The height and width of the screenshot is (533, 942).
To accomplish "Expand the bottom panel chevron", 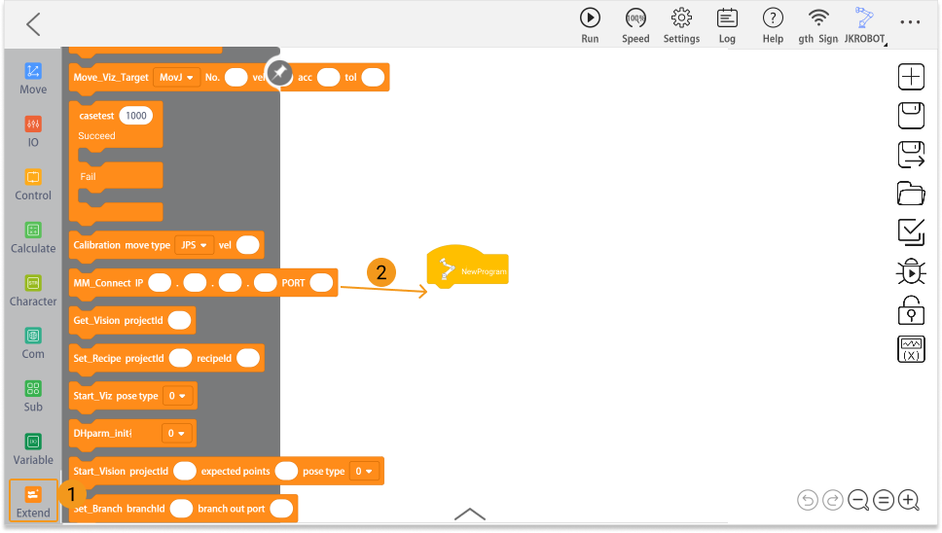I will [470, 515].
